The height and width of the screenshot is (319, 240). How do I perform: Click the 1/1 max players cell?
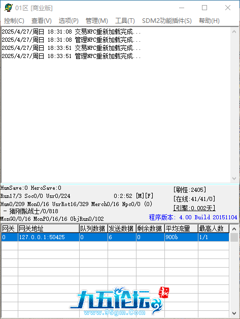214,237
